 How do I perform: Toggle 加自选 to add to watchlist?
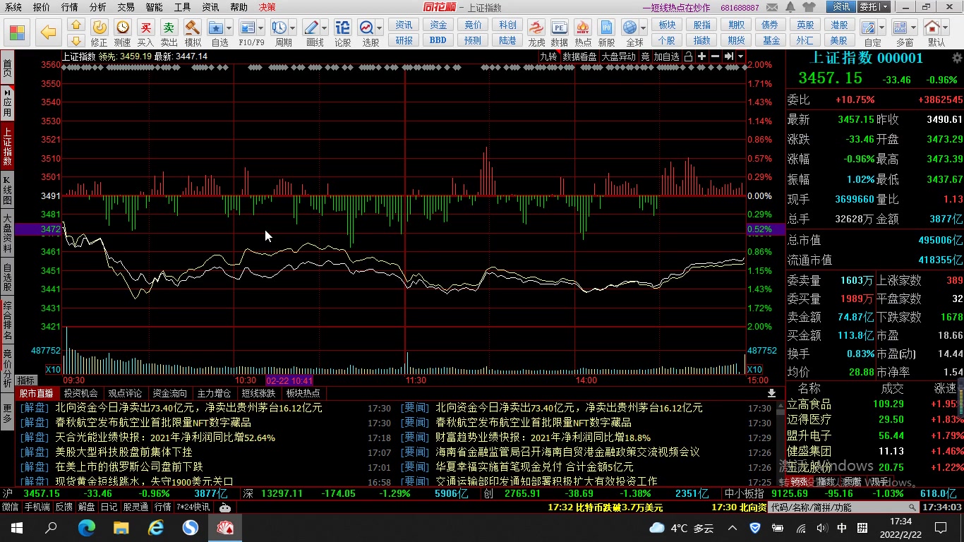(666, 56)
